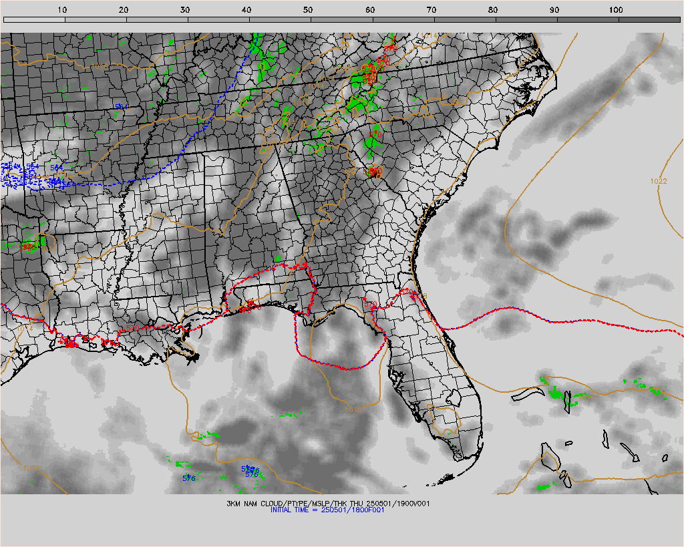
Task: Click the 20 label on the cloud scale
Action: [x=124, y=9]
